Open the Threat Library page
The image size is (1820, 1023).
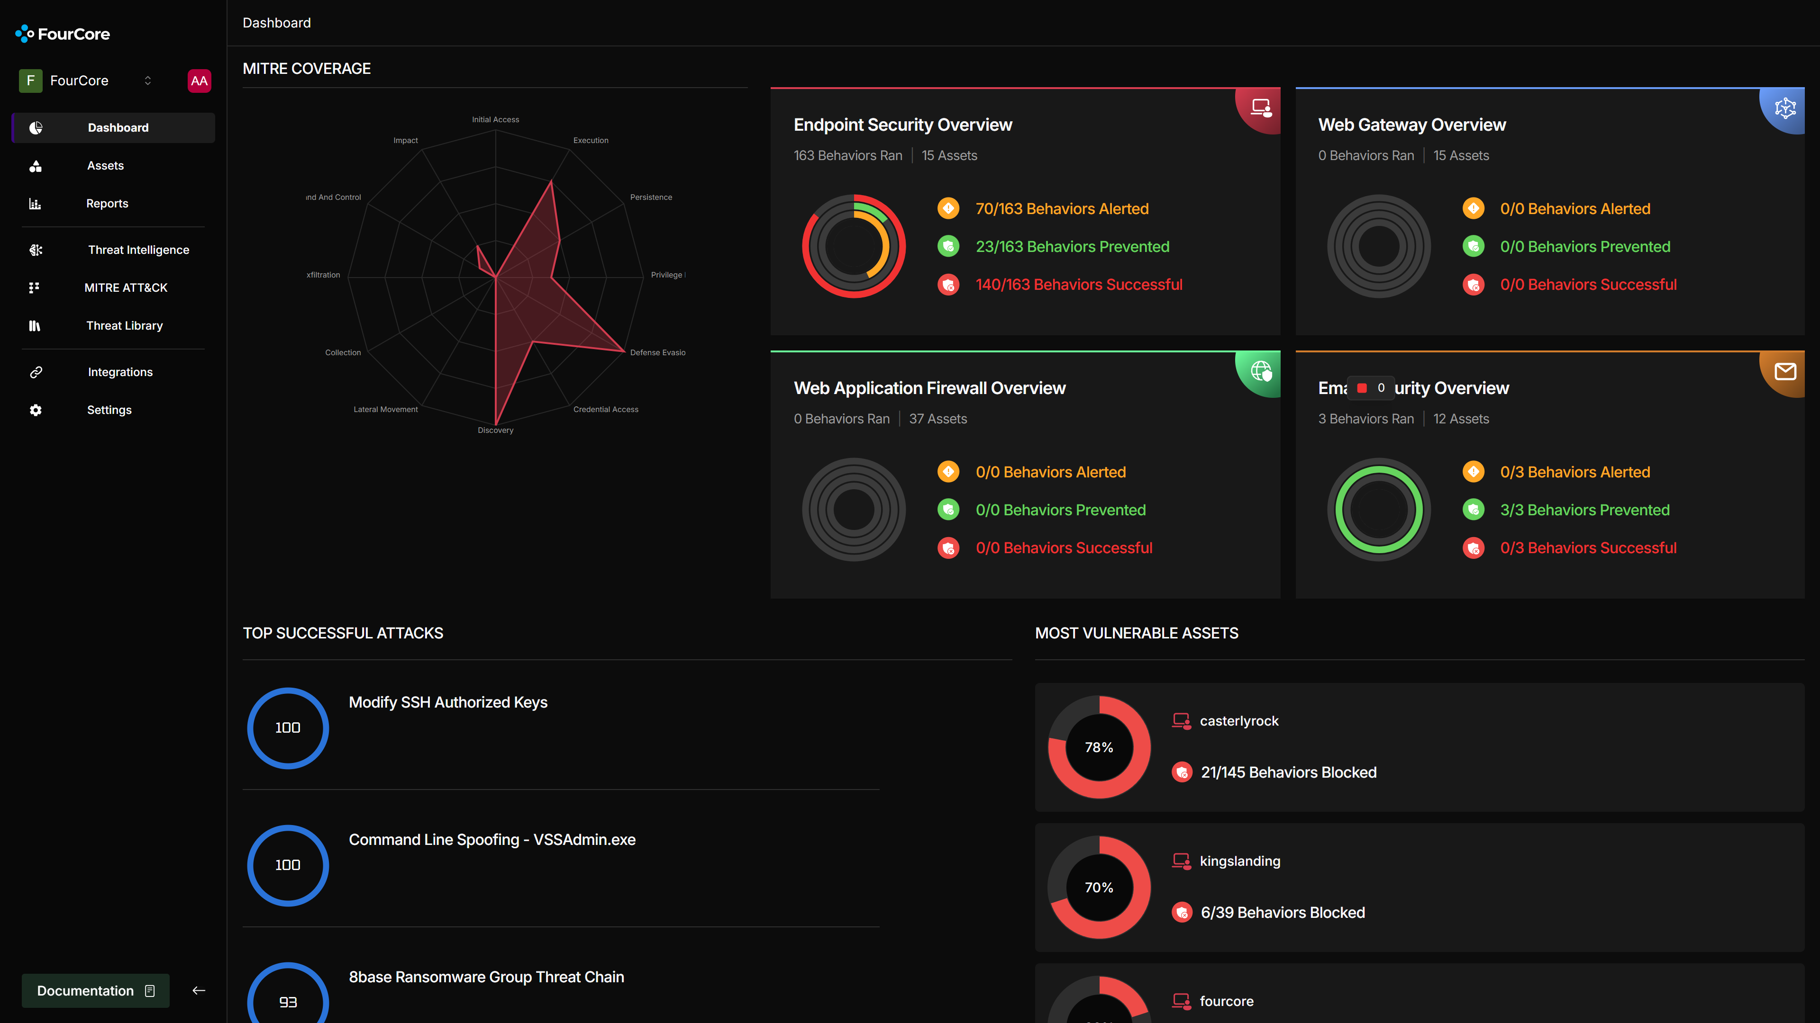(x=124, y=325)
